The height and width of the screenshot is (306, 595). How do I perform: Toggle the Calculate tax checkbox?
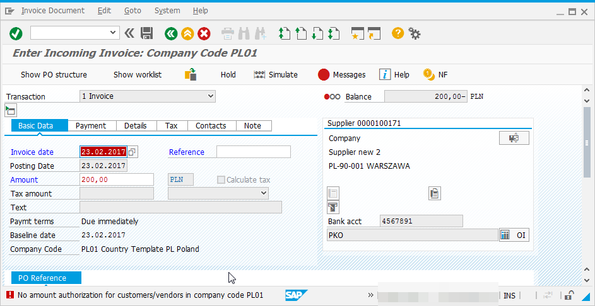221,179
